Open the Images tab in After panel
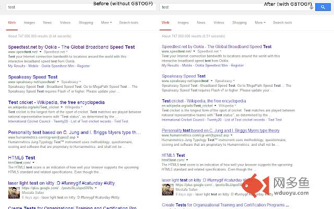334x209 pixels. tap(183, 22)
